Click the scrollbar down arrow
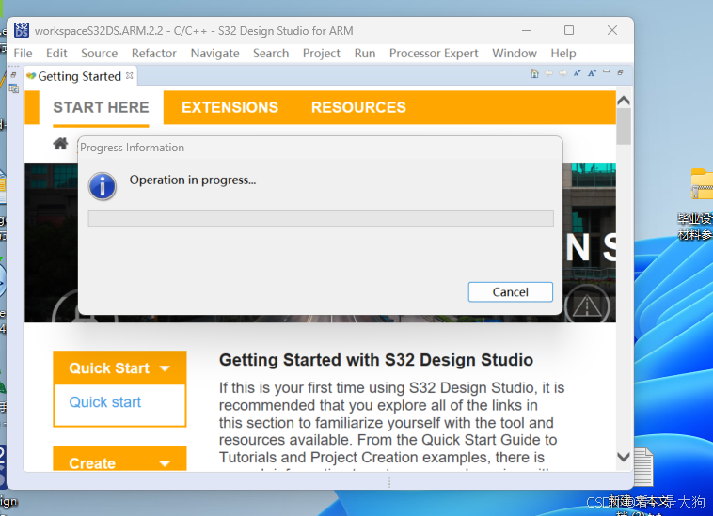This screenshot has width=713, height=516. tap(624, 457)
